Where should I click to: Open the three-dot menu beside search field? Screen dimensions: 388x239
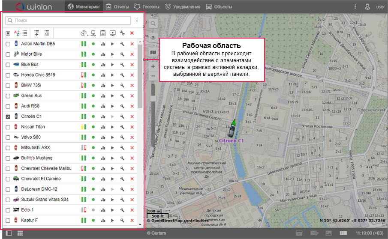[x=137, y=20]
